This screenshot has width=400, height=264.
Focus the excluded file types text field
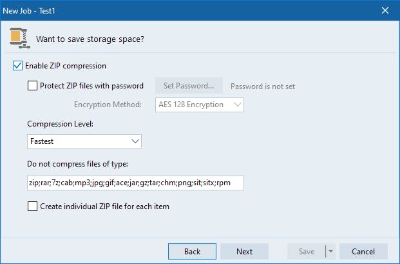click(135, 183)
